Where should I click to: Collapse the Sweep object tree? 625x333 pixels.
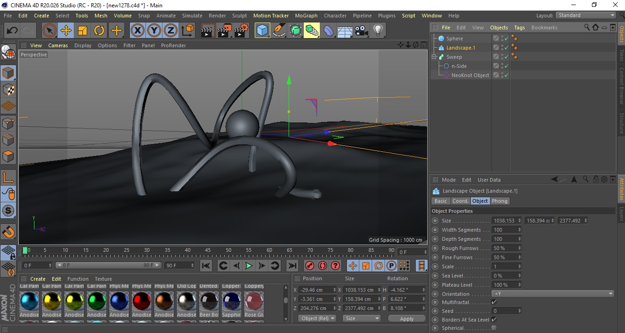point(434,57)
